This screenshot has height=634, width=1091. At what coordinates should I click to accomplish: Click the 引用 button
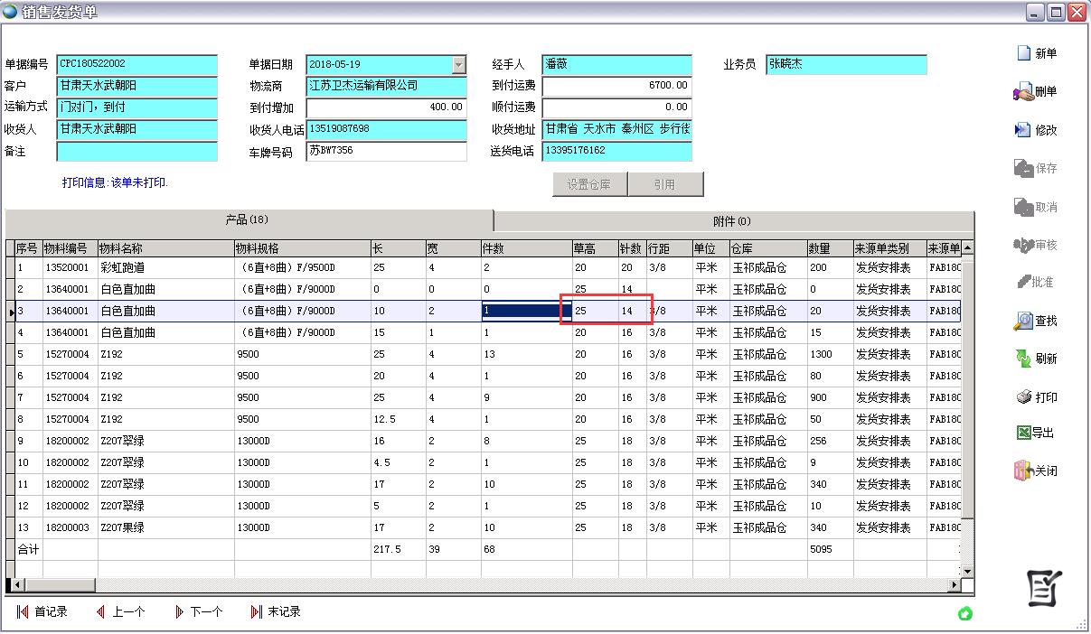[x=667, y=183]
